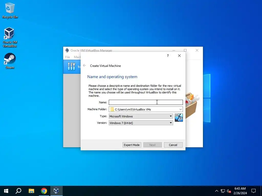Click the VirtualBox Manager title bar logo
Viewport: 262px width, 196px height.
coord(67,50)
